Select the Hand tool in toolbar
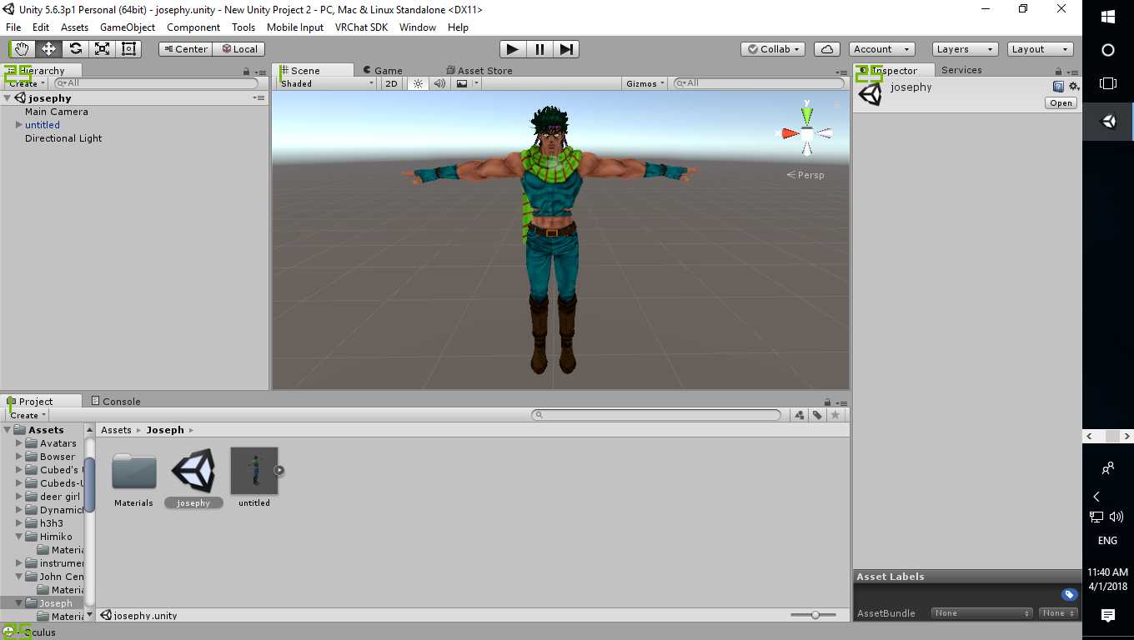The width and height of the screenshot is (1134, 640). (22, 49)
